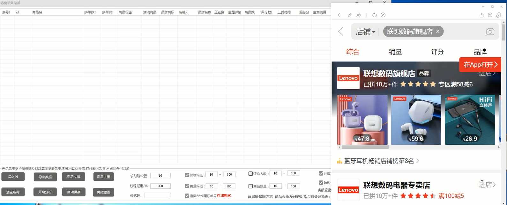
Task: Click the 商品过滤 button
Action: [74, 177]
